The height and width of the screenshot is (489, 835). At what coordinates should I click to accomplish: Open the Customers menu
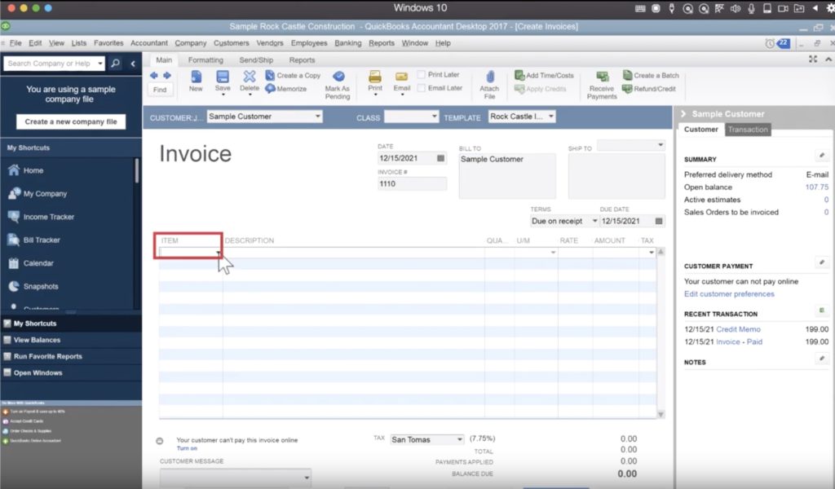tap(231, 43)
